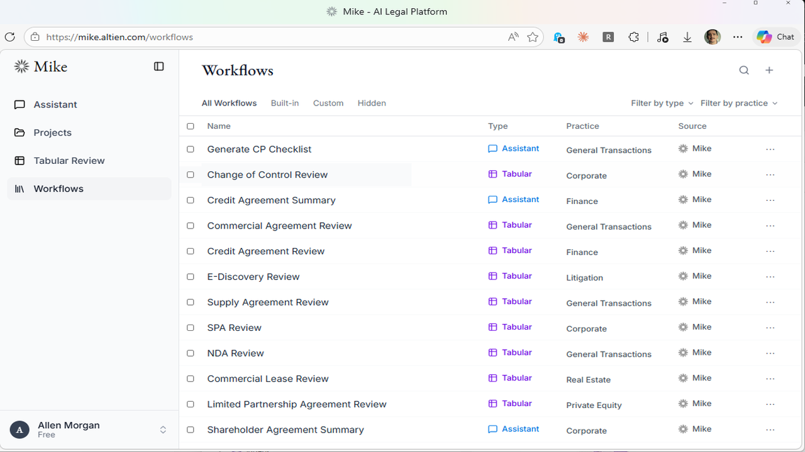The height and width of the screenshot is (452, 805).
Task: Expand the Filter by practice dropdown
Action: click(x=739, y=103)
